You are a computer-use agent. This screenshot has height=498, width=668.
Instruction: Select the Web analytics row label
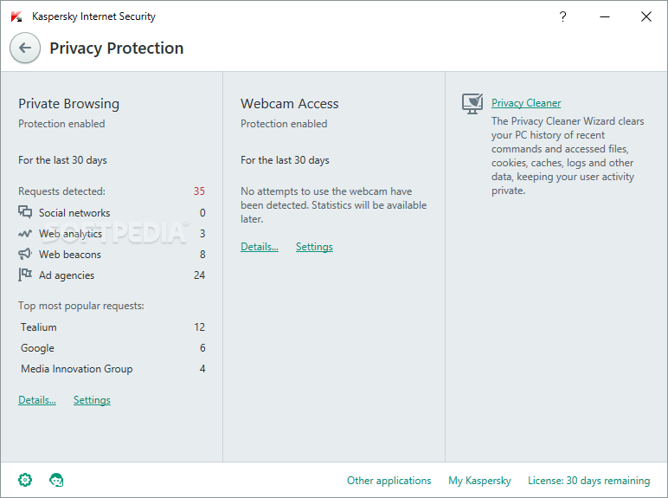[71, 234]
